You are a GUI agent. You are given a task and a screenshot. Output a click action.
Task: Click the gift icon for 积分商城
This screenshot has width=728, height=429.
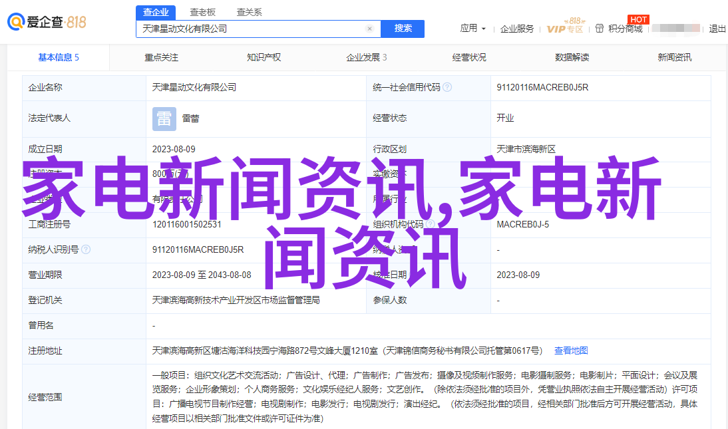600,29
